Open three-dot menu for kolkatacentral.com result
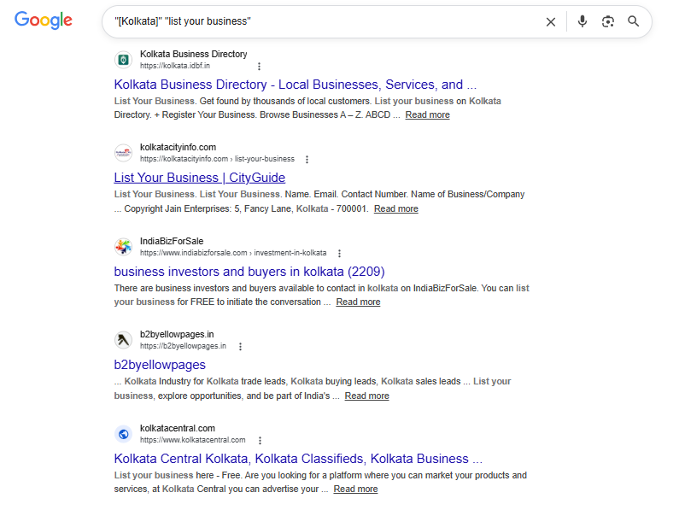Image resolution: width=679 pixels, height=516 pixels. point(260,440)
